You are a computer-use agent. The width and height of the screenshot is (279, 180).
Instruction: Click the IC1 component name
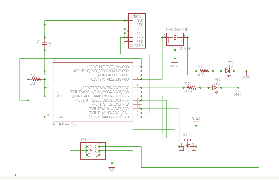click(55, 60)
